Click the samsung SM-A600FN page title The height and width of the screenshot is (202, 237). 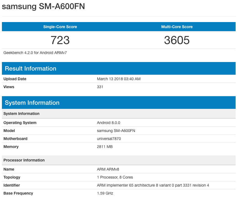[43, 7]
